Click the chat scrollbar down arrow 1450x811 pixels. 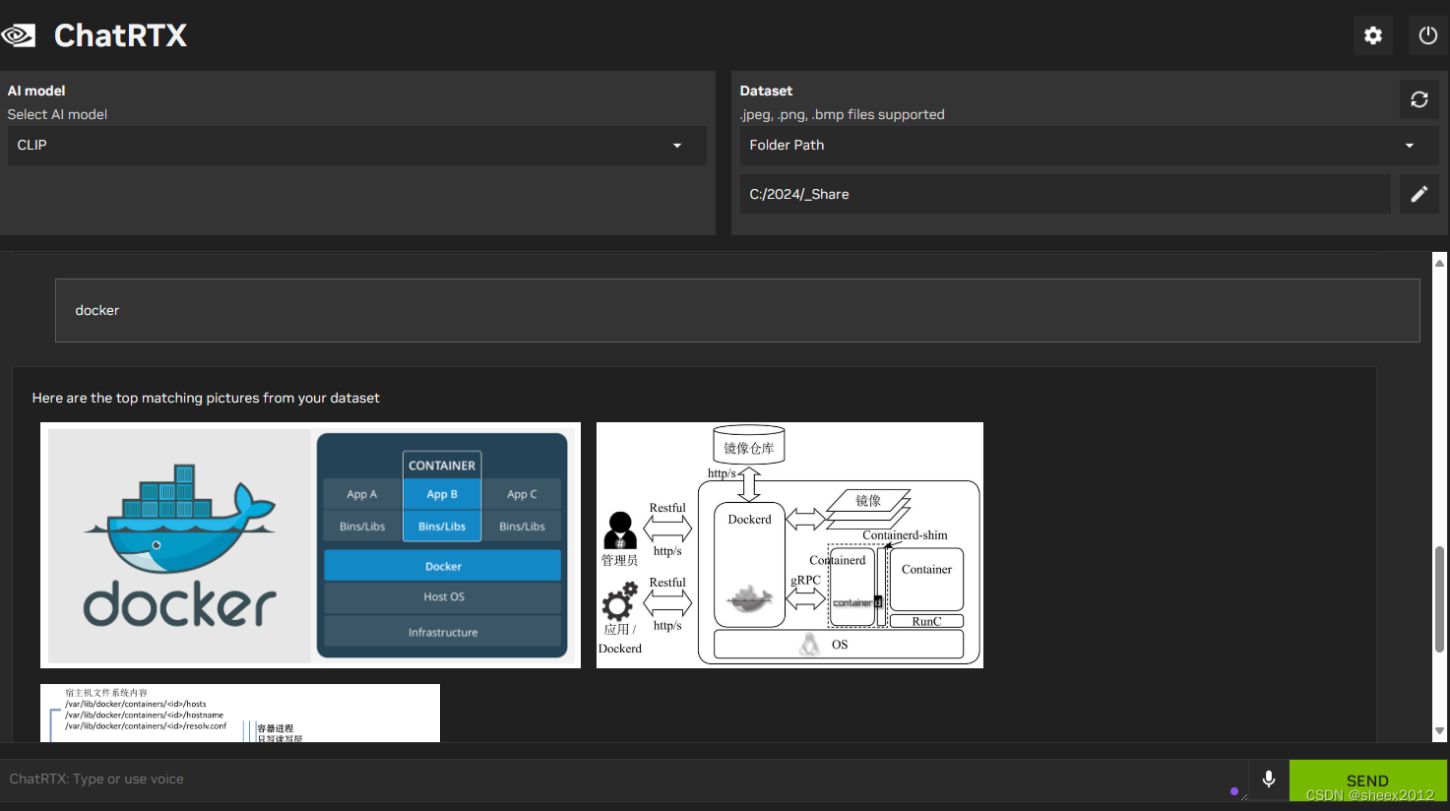1439,731
